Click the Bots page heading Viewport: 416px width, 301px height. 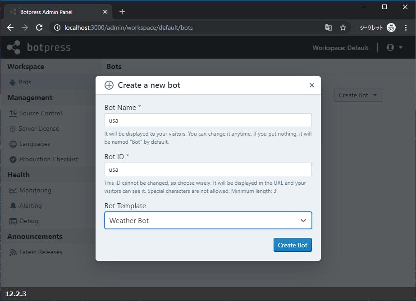(114, 67)
